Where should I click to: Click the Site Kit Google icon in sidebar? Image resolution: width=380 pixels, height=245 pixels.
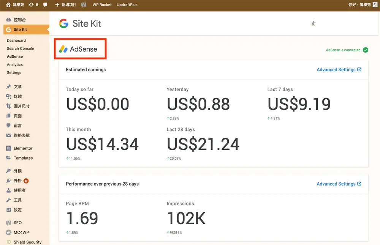tap(9, 30)
